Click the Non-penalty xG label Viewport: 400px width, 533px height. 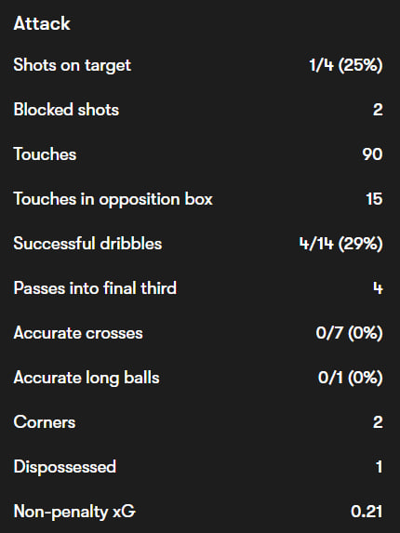click(74, 512)
